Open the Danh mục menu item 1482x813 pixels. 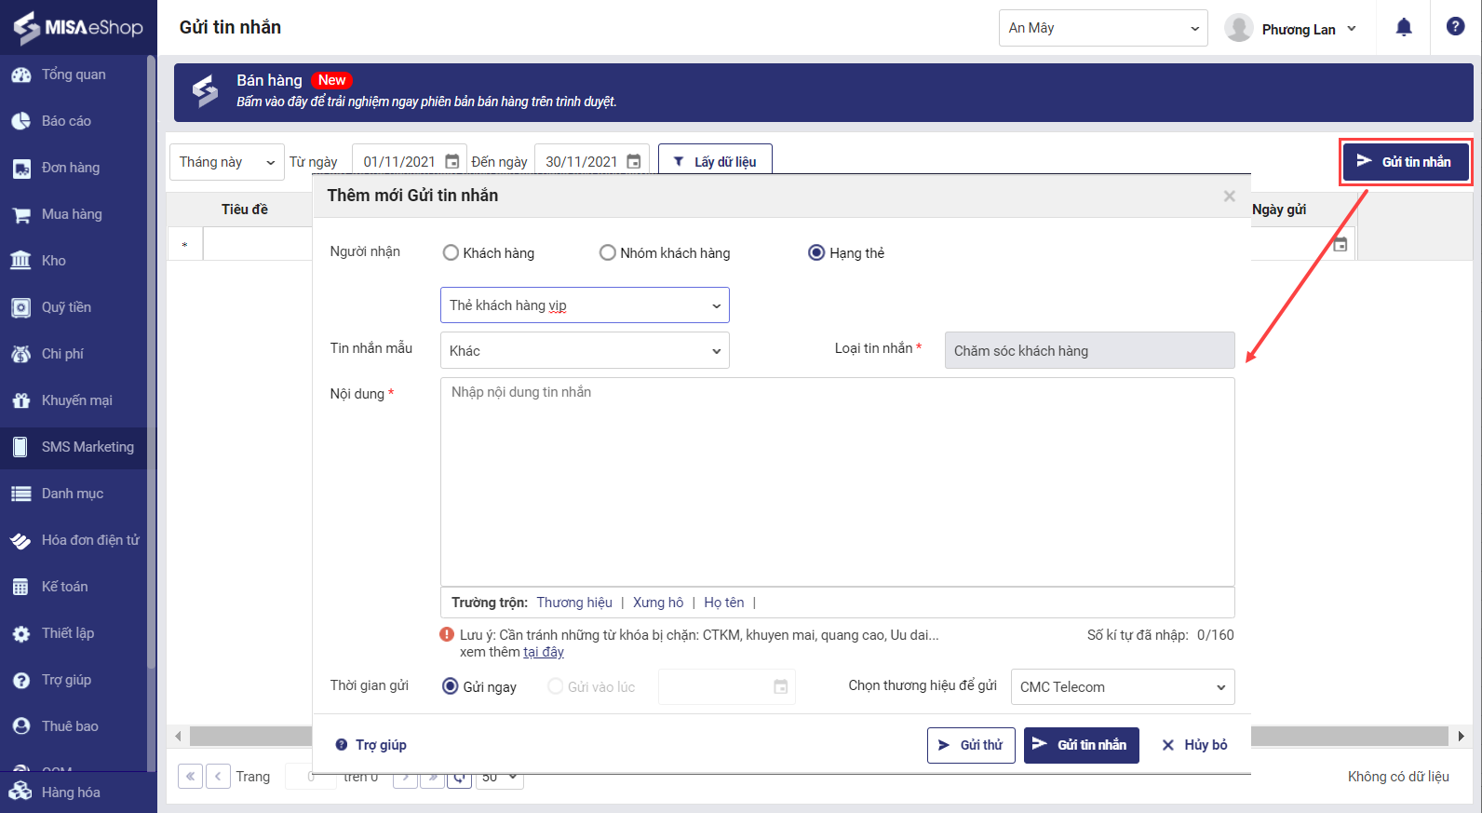point(73,494)
